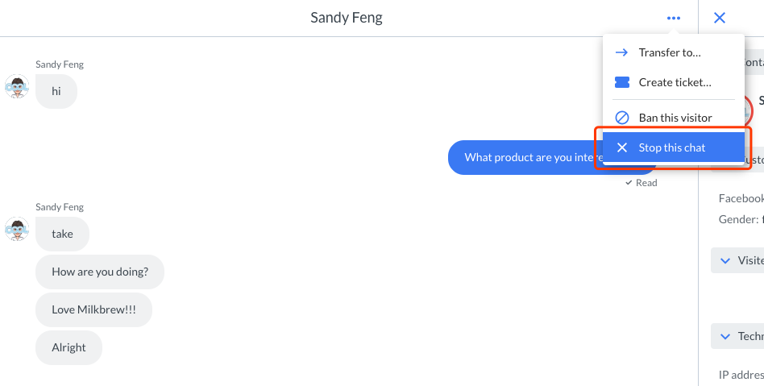764x386 pixels.
Task: Click the "Alright" message bubble
Action: [x=69, y=347]
